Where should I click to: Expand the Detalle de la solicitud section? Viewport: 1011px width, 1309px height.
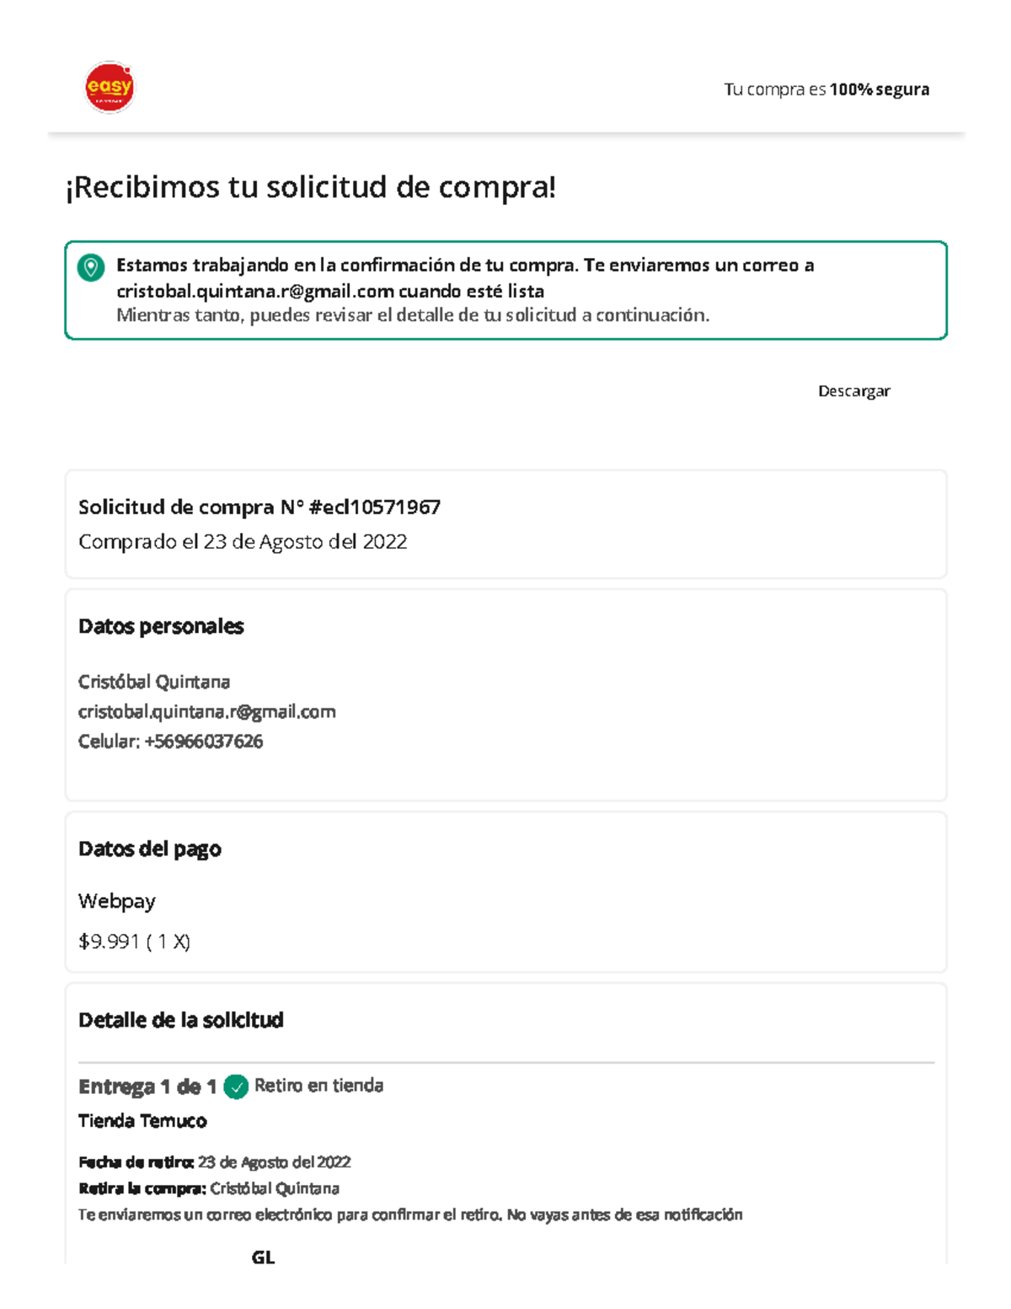(182, 1020)
